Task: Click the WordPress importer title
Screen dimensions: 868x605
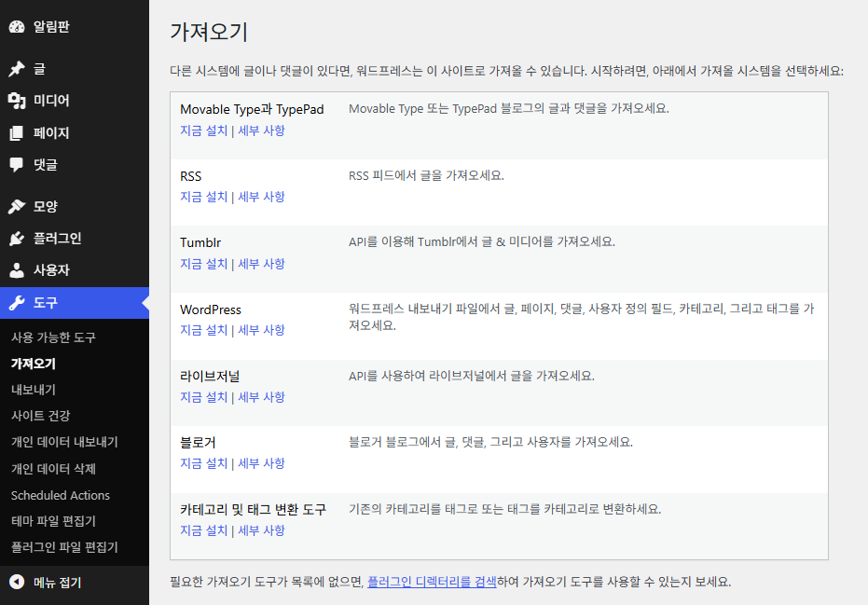Action: 211,309
